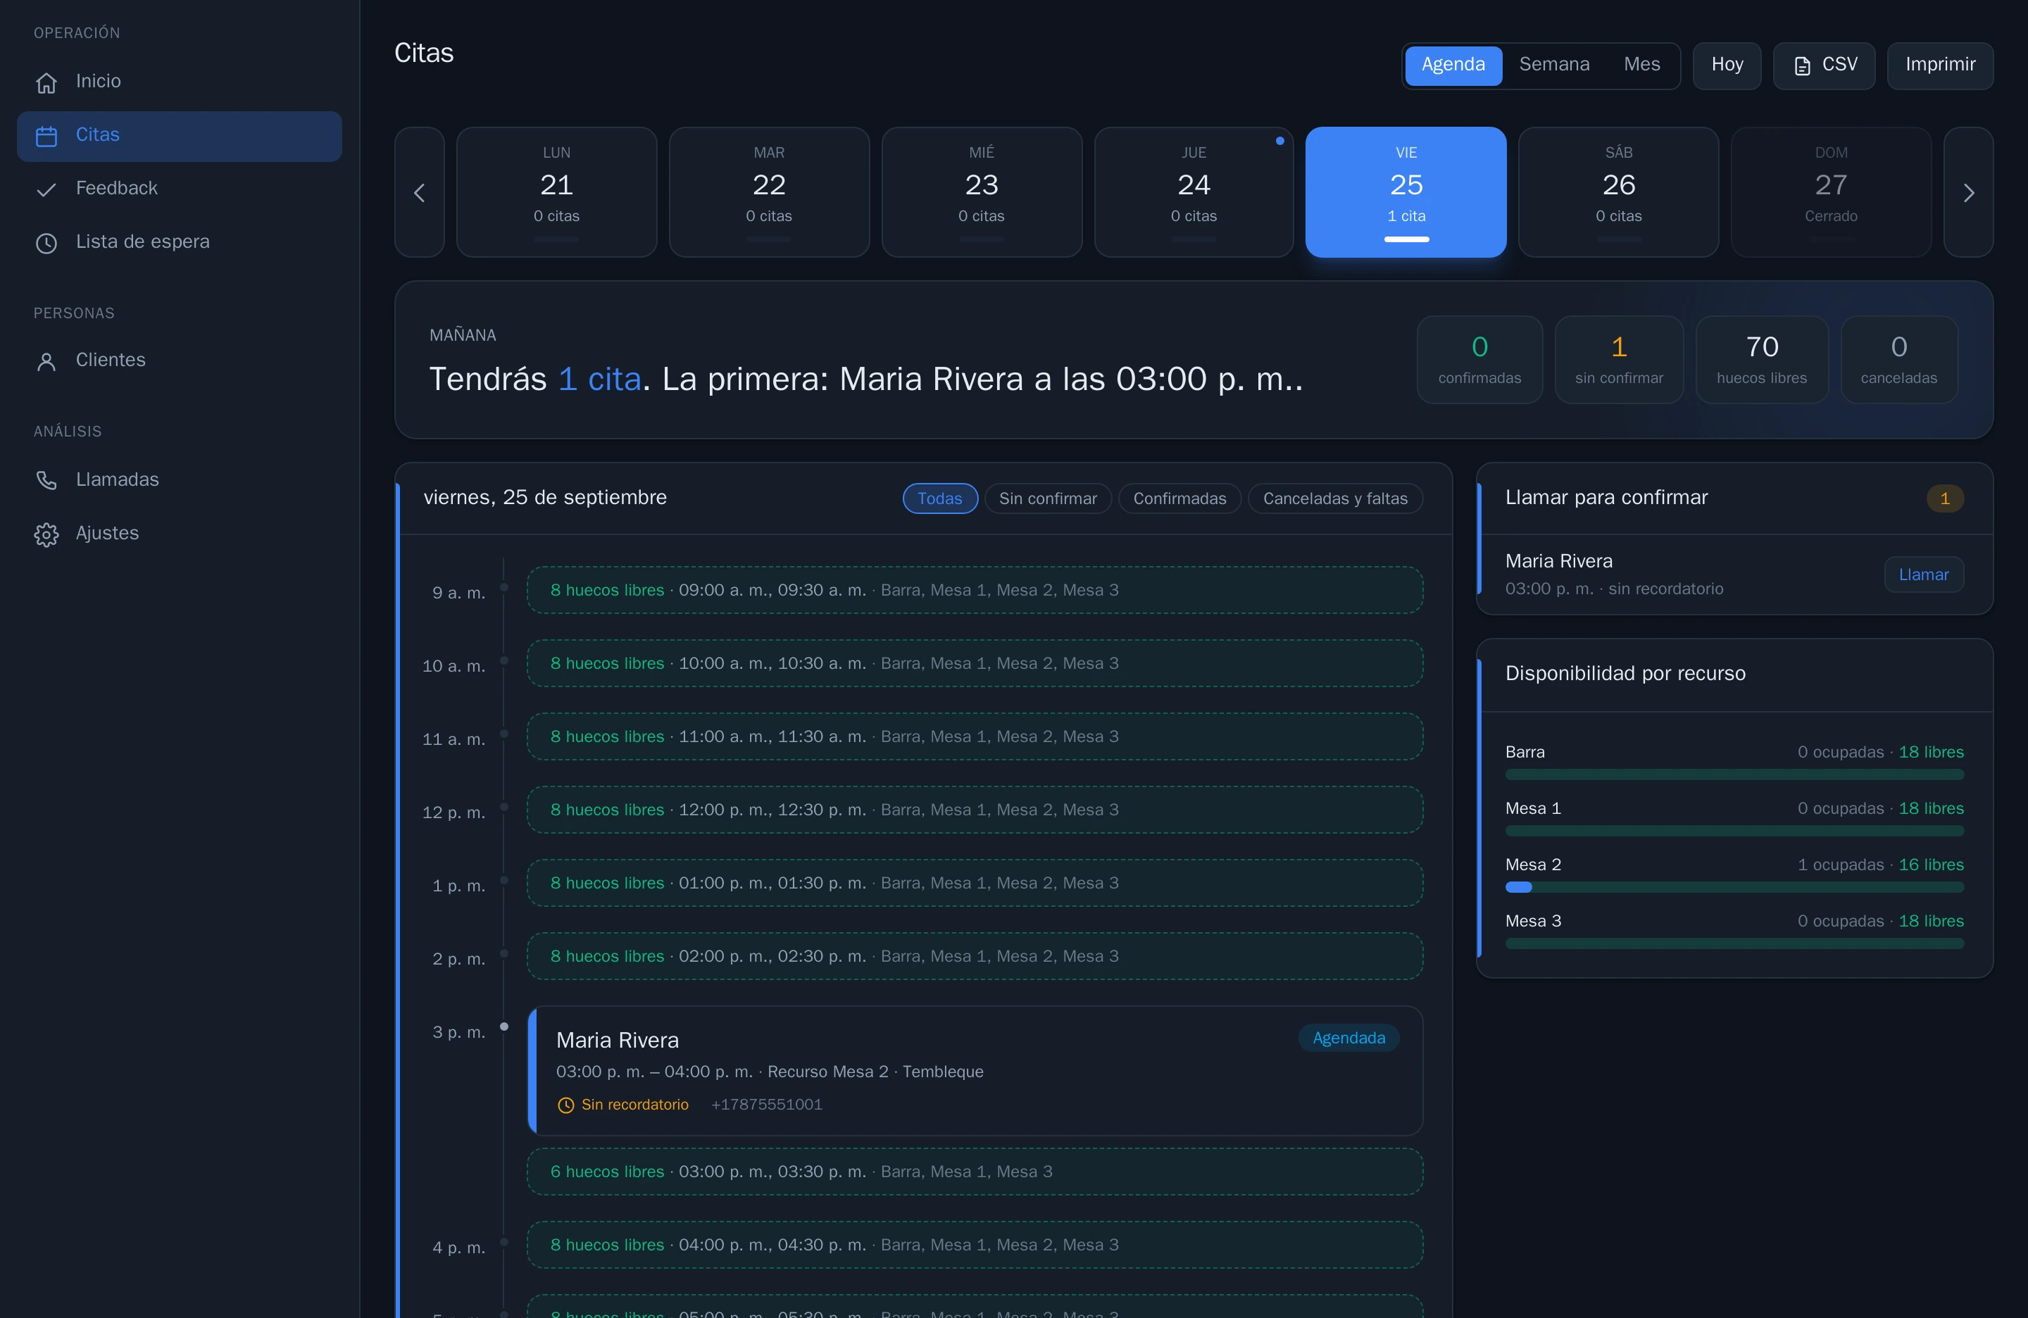This screenshot has height=1318, width=2028.
Task: Click the Clientes person icon
Action: (46, 361)
